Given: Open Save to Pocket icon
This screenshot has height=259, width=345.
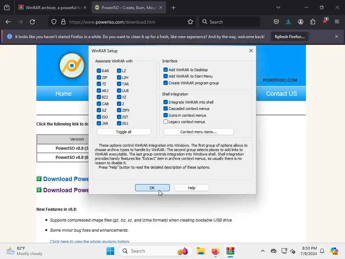Looking at the screenshot, I should point(276,22).
